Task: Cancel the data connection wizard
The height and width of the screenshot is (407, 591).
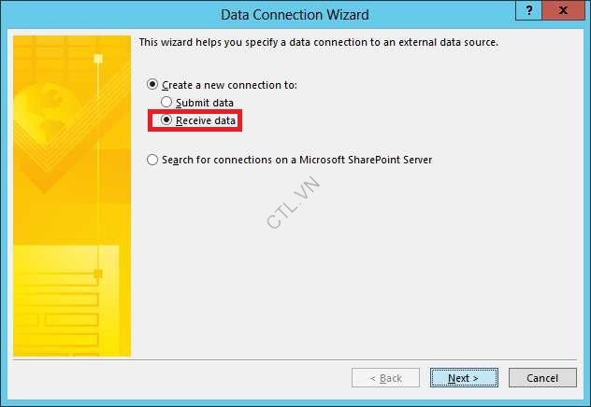Action: point(542,378)
